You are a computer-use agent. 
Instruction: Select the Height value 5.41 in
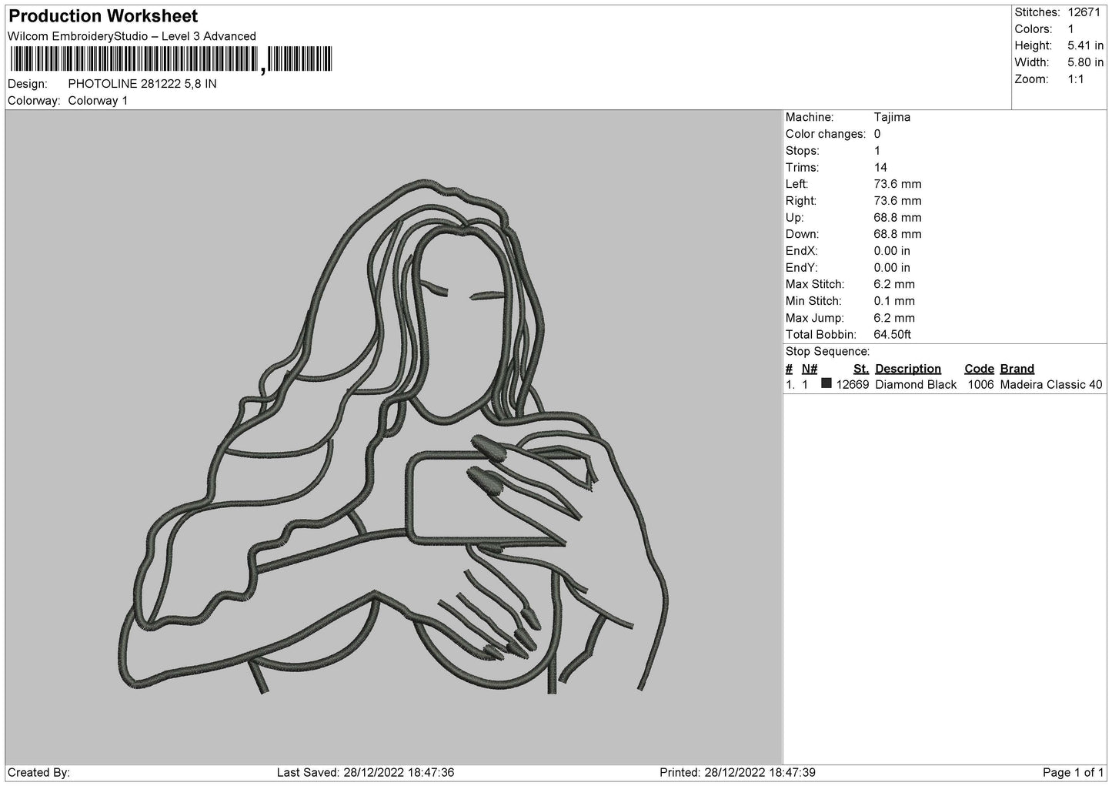pyautogui.click(x=1085, y=46)
